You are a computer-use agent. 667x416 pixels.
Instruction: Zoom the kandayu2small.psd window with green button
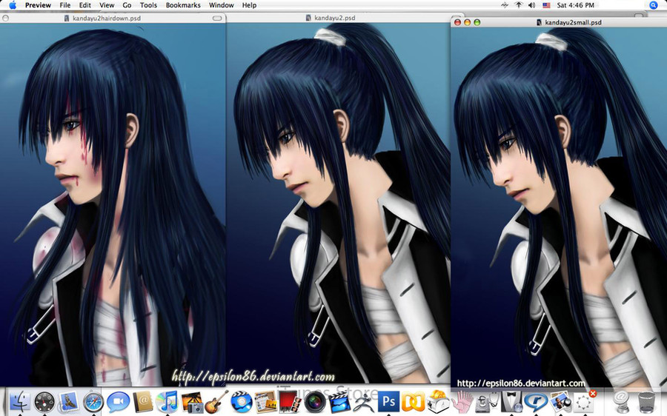pos(477,22)
